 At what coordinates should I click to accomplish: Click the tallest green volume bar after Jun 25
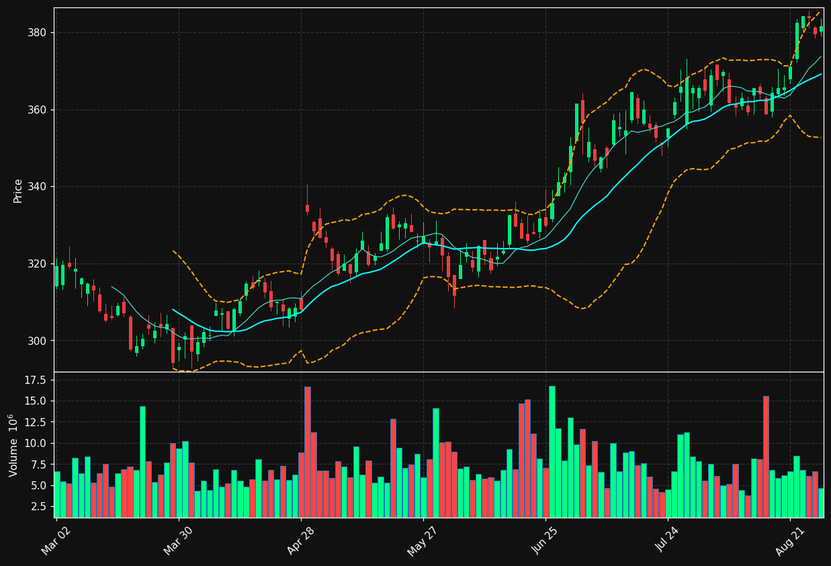552,452
